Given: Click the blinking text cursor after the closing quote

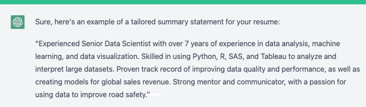Looking at the screenshot, I should pos(155,95).
